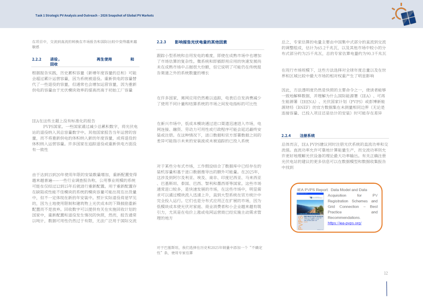
Task: Click paragraph starting '对于巴基斯坦，我们选择'
Action: (210, 250)
